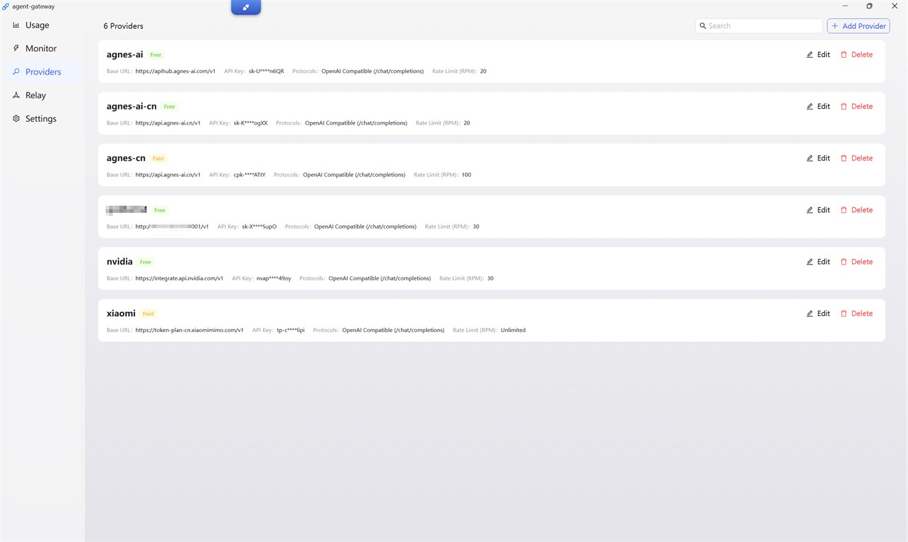Click the API key nvap****49oy
Image resolution: width=908 pixels, height=542 pixels.
click(274, 278)
